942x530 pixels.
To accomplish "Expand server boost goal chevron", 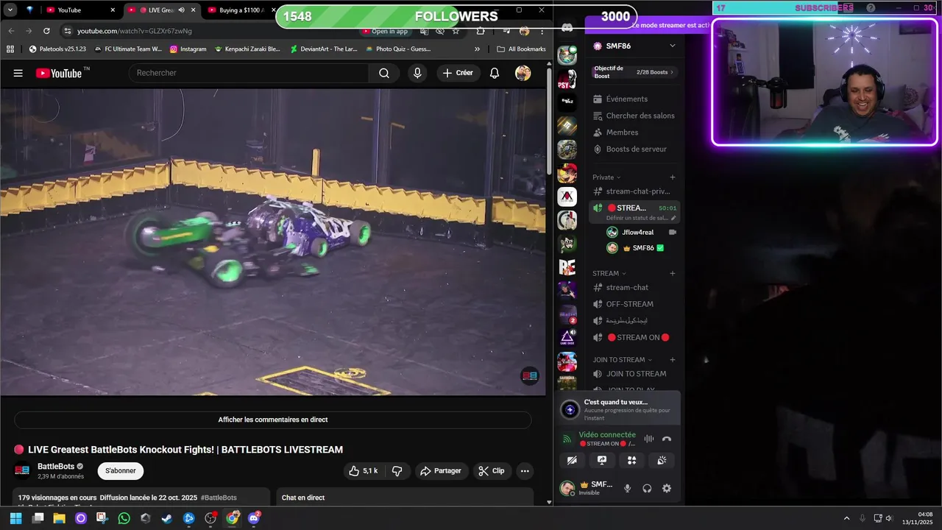I will coord(672,72).
